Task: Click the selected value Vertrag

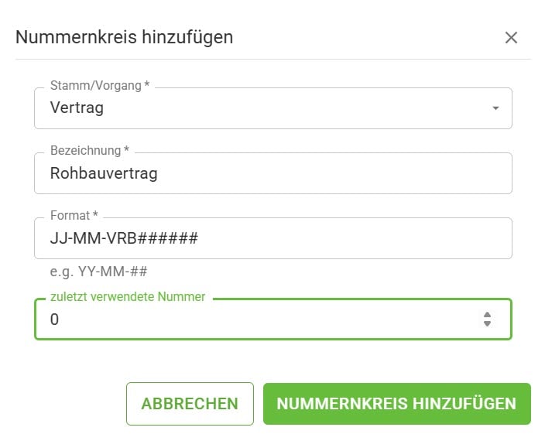Action: point(77,108)
